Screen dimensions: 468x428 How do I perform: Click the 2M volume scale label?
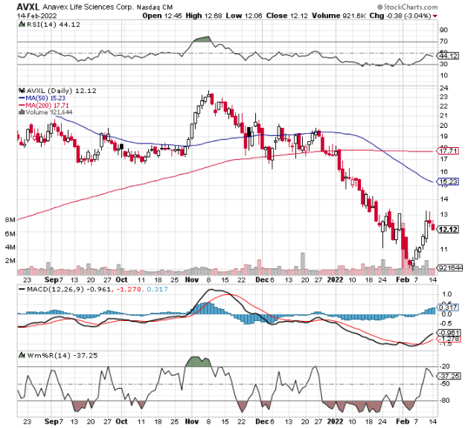10,261
